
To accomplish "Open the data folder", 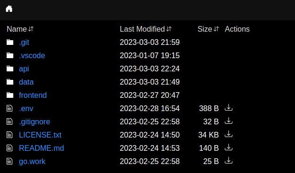I will point(27,82).
